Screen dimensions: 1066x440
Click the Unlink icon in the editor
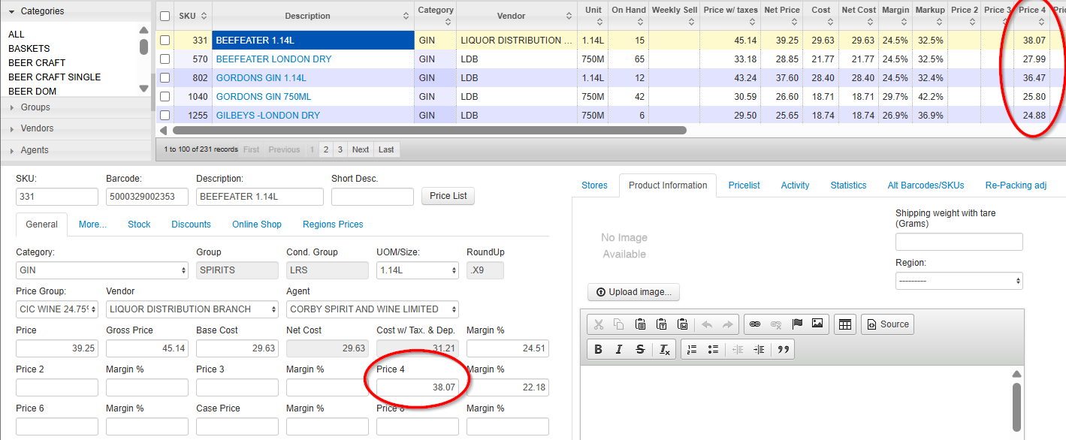[776, 324]
